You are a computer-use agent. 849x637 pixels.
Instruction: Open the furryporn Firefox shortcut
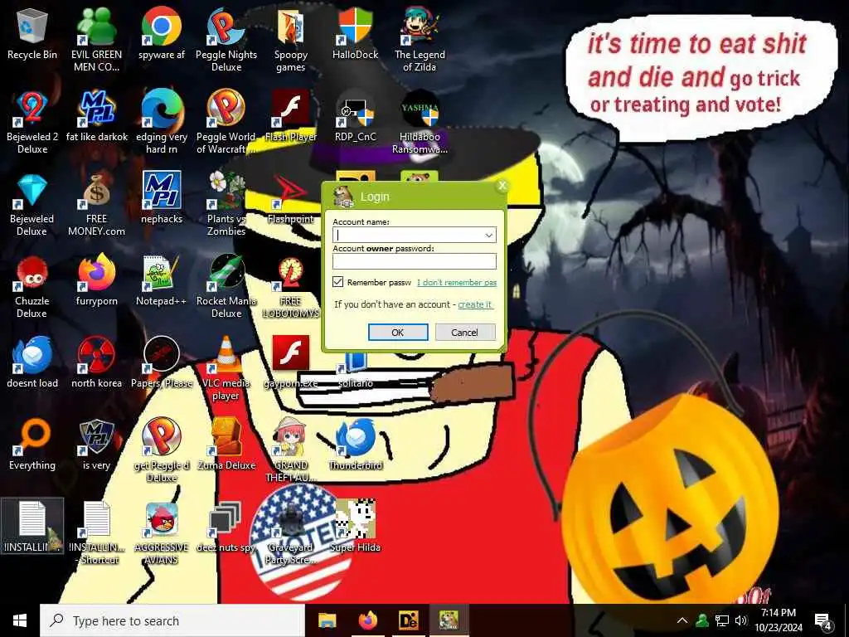point(96,280)
